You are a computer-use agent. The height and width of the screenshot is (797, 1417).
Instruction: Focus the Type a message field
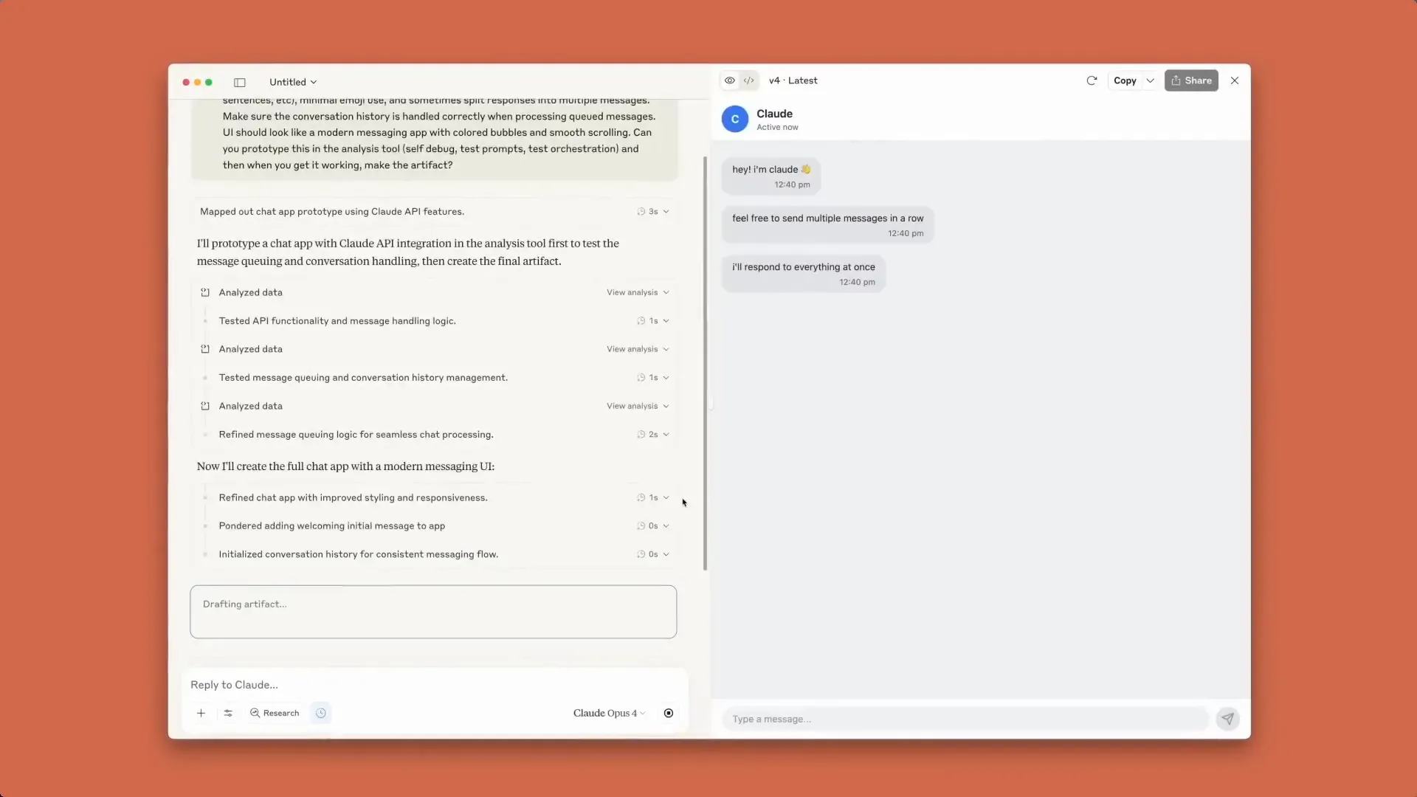coord(965,720)
